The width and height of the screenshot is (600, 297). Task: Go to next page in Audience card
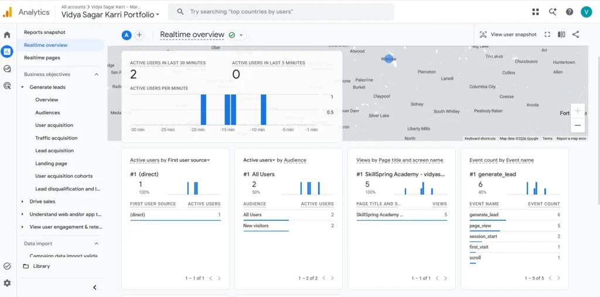(x=332, y=278)
